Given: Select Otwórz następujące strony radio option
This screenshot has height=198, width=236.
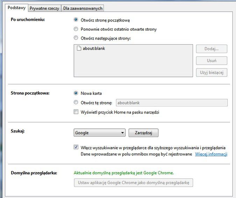Looking at the screenshot, I should [x=76, y=38].
